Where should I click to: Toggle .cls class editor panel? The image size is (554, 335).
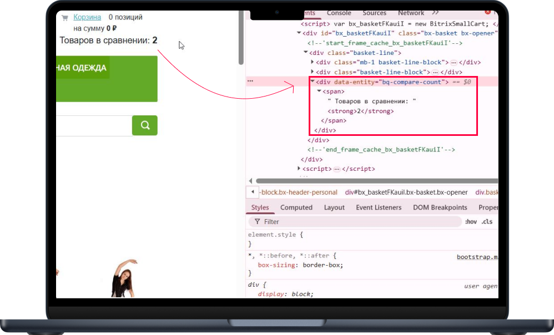(487, 221)
